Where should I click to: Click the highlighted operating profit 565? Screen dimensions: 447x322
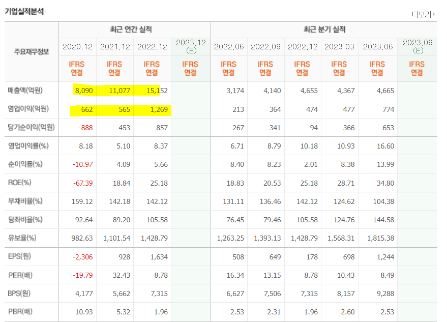tap(124, 109)
